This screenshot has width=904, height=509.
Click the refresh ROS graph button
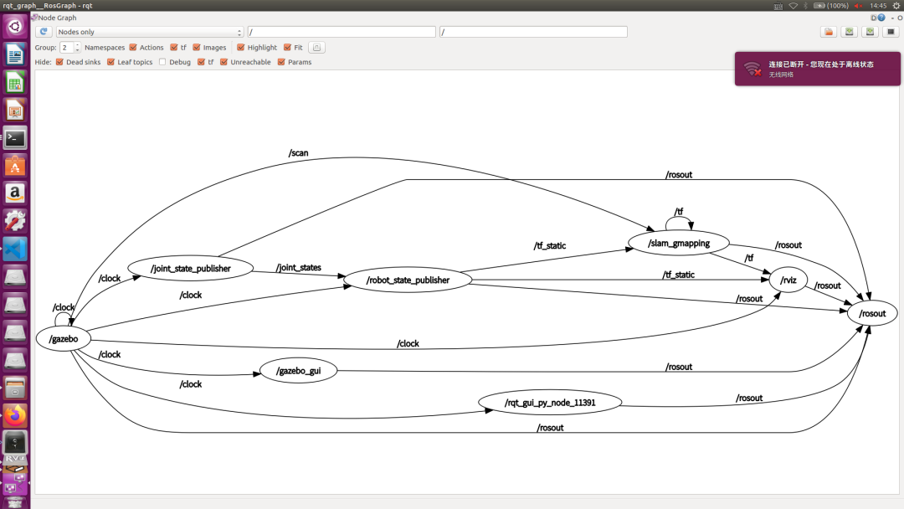[x=44, y=32]
